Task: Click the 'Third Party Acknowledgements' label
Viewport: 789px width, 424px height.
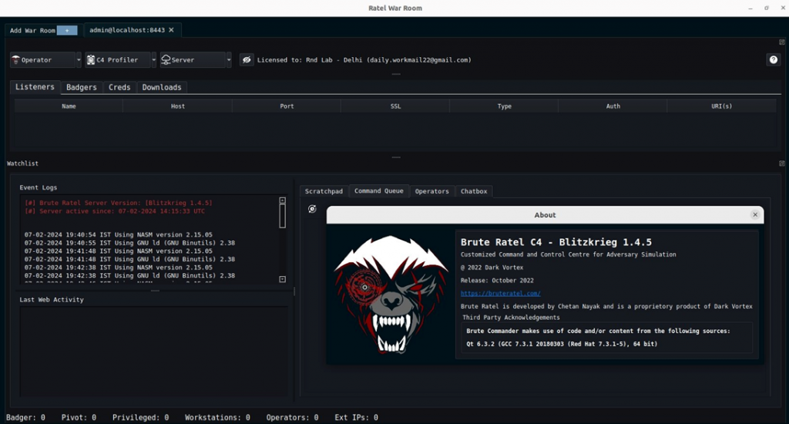Action: (x=511, y=318)
